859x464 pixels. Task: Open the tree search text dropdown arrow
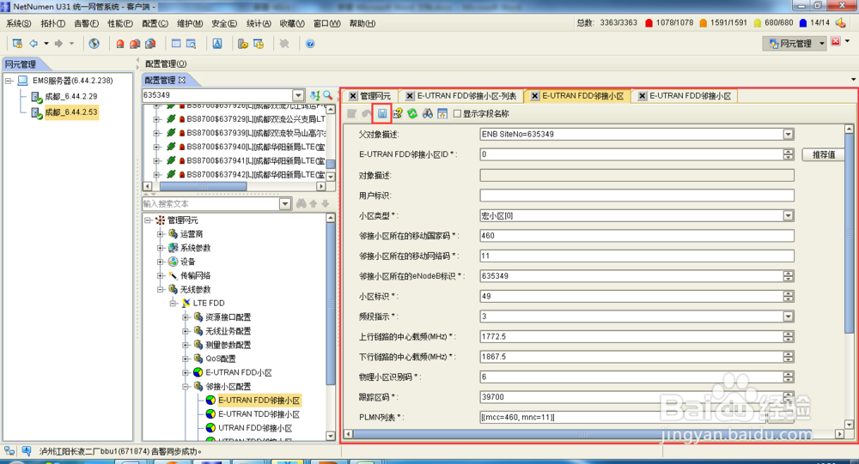[x=285, y=203]
